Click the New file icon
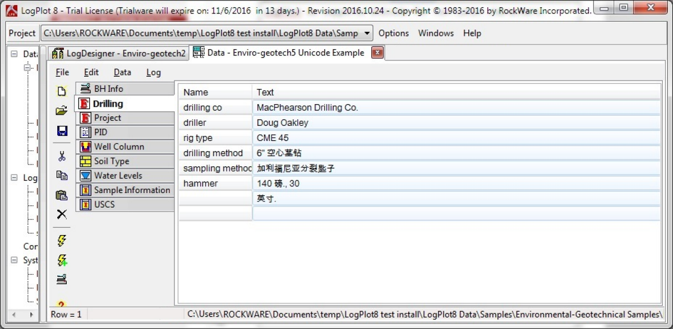The image size is (673, 329). pyautogui.click(x=62, y=91)
